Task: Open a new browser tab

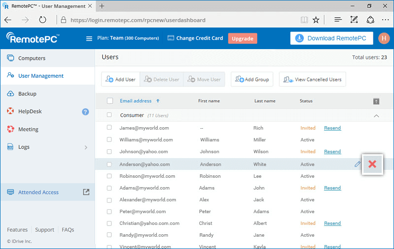Action: tap(102, 6)
